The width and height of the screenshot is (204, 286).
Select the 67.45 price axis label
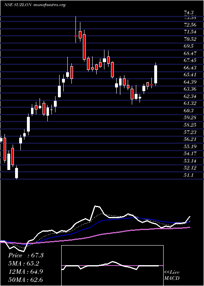click(x=191, y=60)
